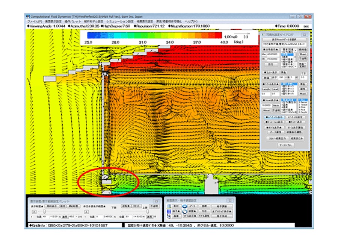Toggle the モニター表示 monitor display button
Viewport: 338px width, 241px height.
(295, 122)
